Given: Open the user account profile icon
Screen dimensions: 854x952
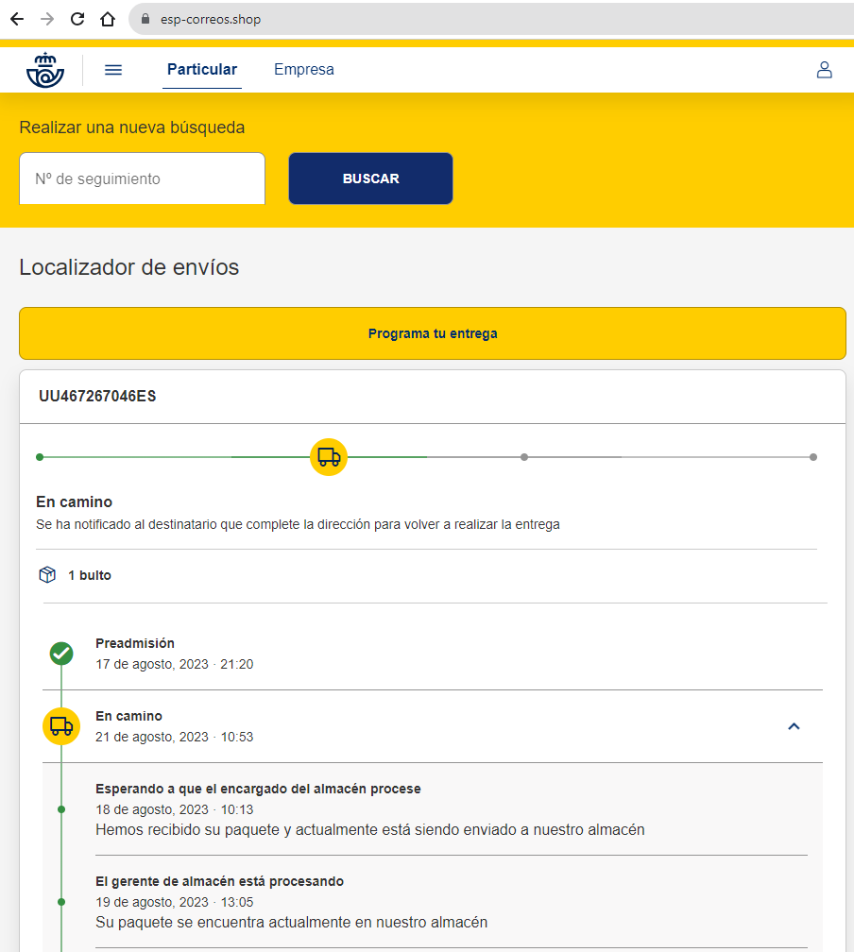Looking at the screenshot, I should click(x=824, y=70).
